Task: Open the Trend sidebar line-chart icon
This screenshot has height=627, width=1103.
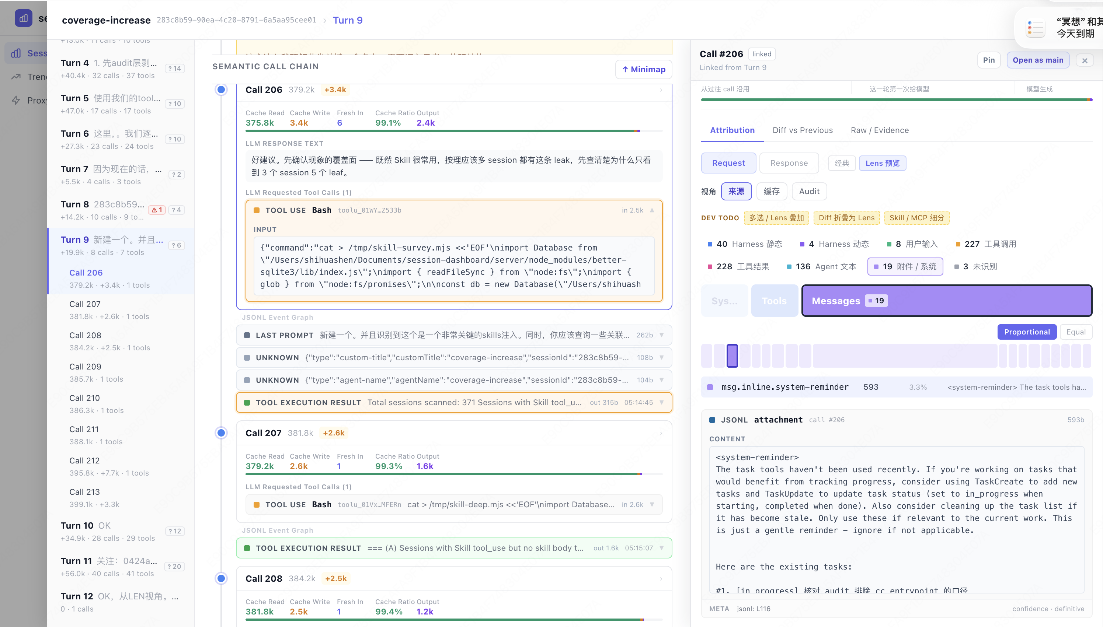Action: click(16, 77)
